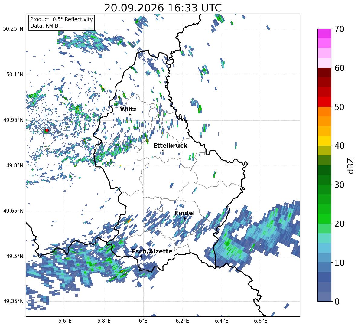Click the timestamp title 20.09.2026 16:33 UTC
The image size is (358, 327).
[163, 8]
